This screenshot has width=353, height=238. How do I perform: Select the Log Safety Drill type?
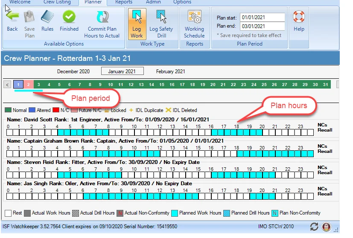click(161, 17)
